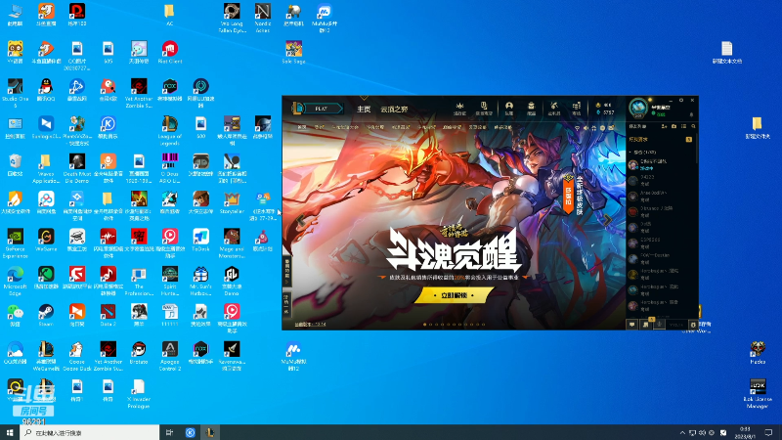
Task: Open ToDesk desktop shortcut
Action: (200, 240)
